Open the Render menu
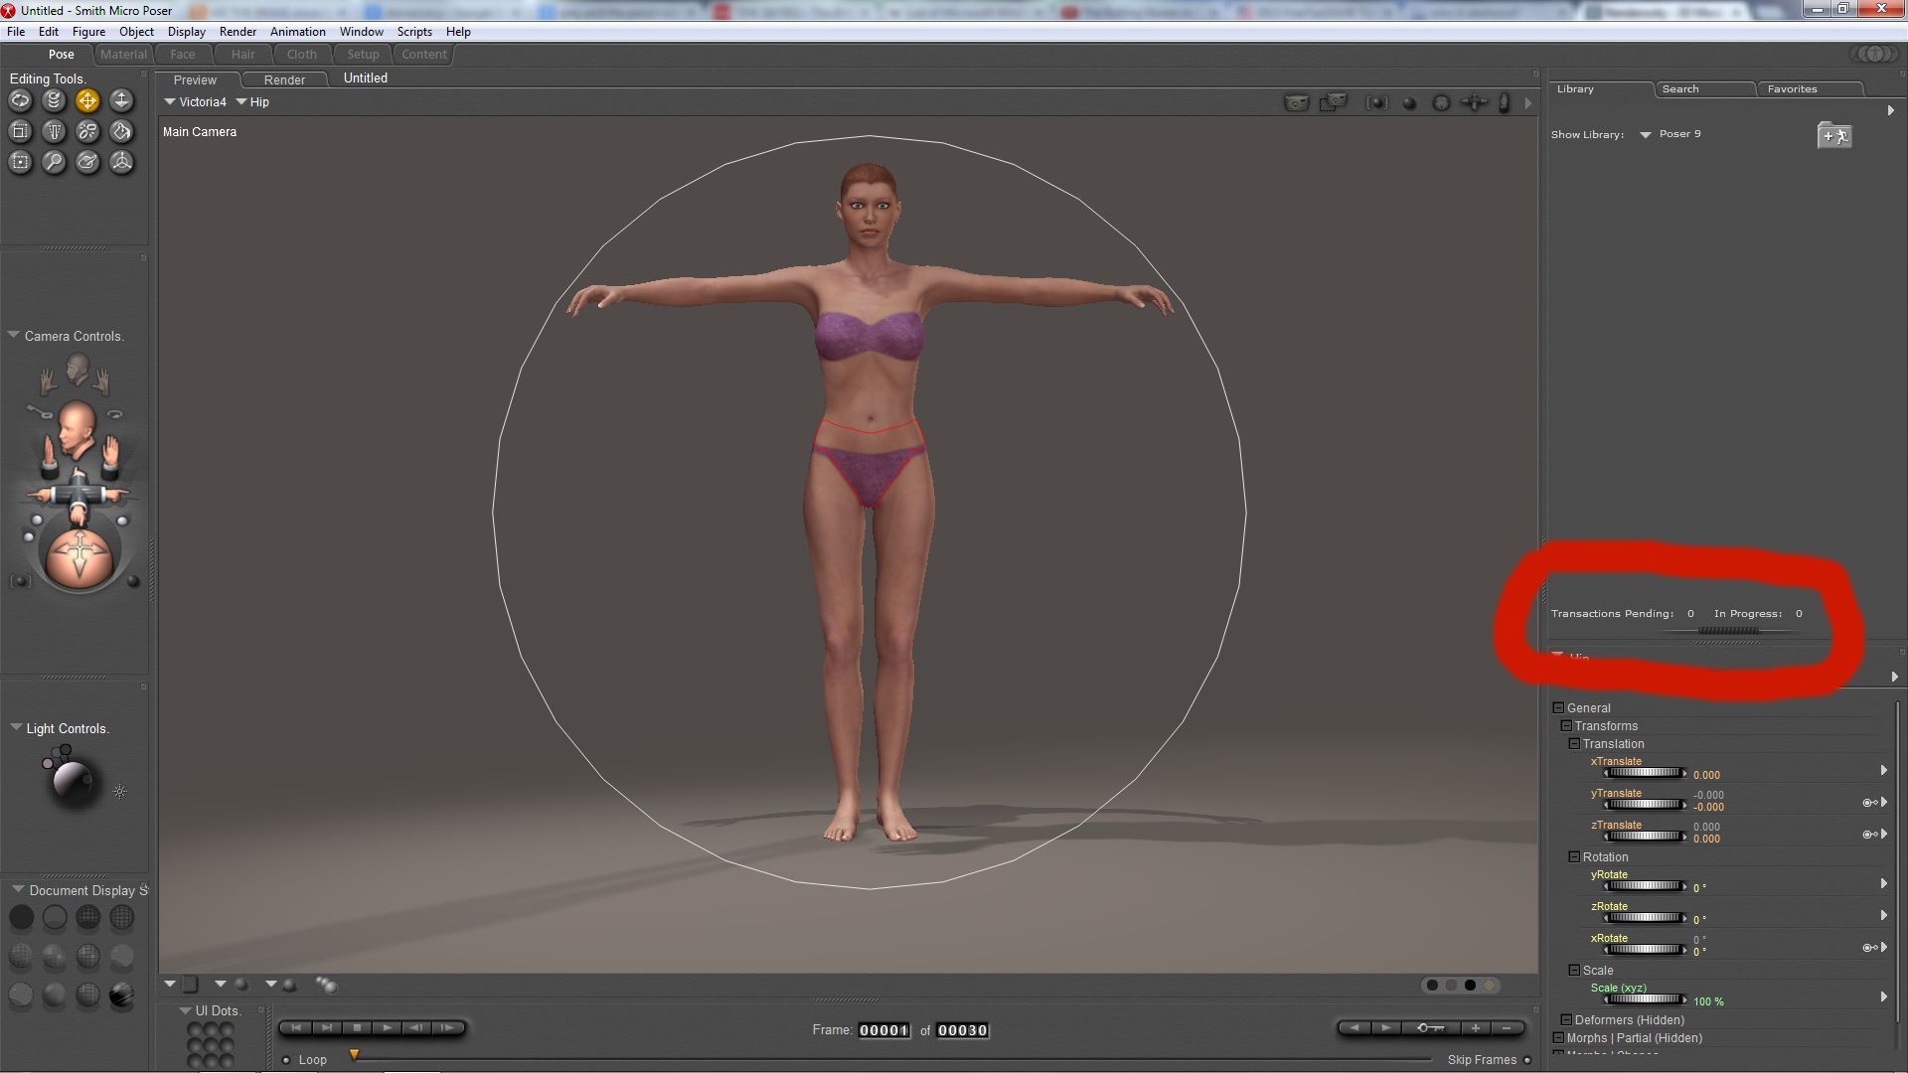 point(238,32)
